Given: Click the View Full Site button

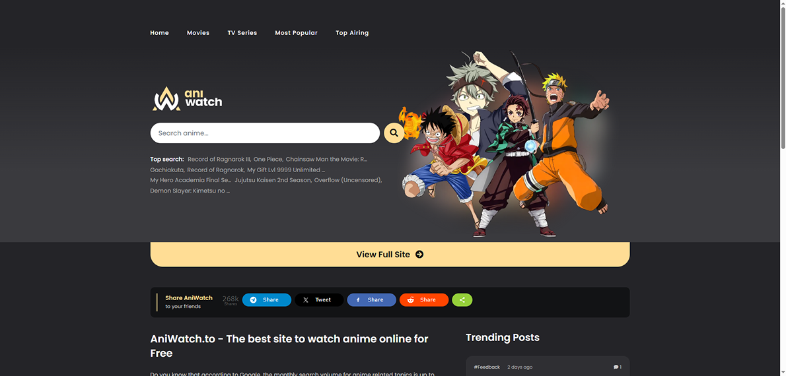Looking at the screenshot, I should 390,255.
